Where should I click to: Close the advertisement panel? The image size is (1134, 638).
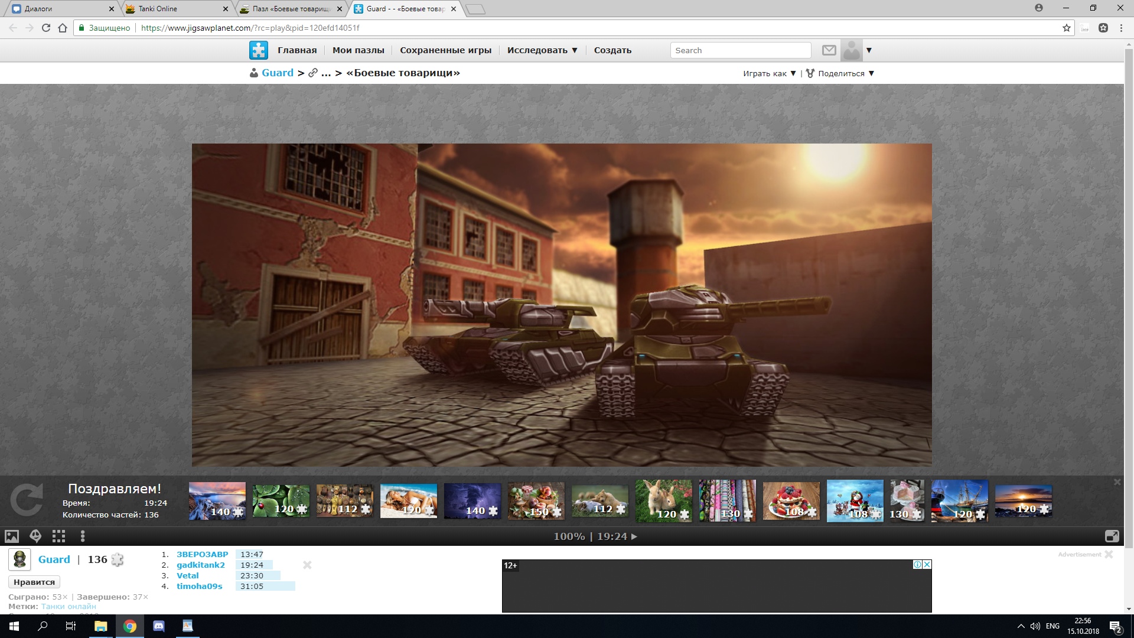pos(1109,554)
